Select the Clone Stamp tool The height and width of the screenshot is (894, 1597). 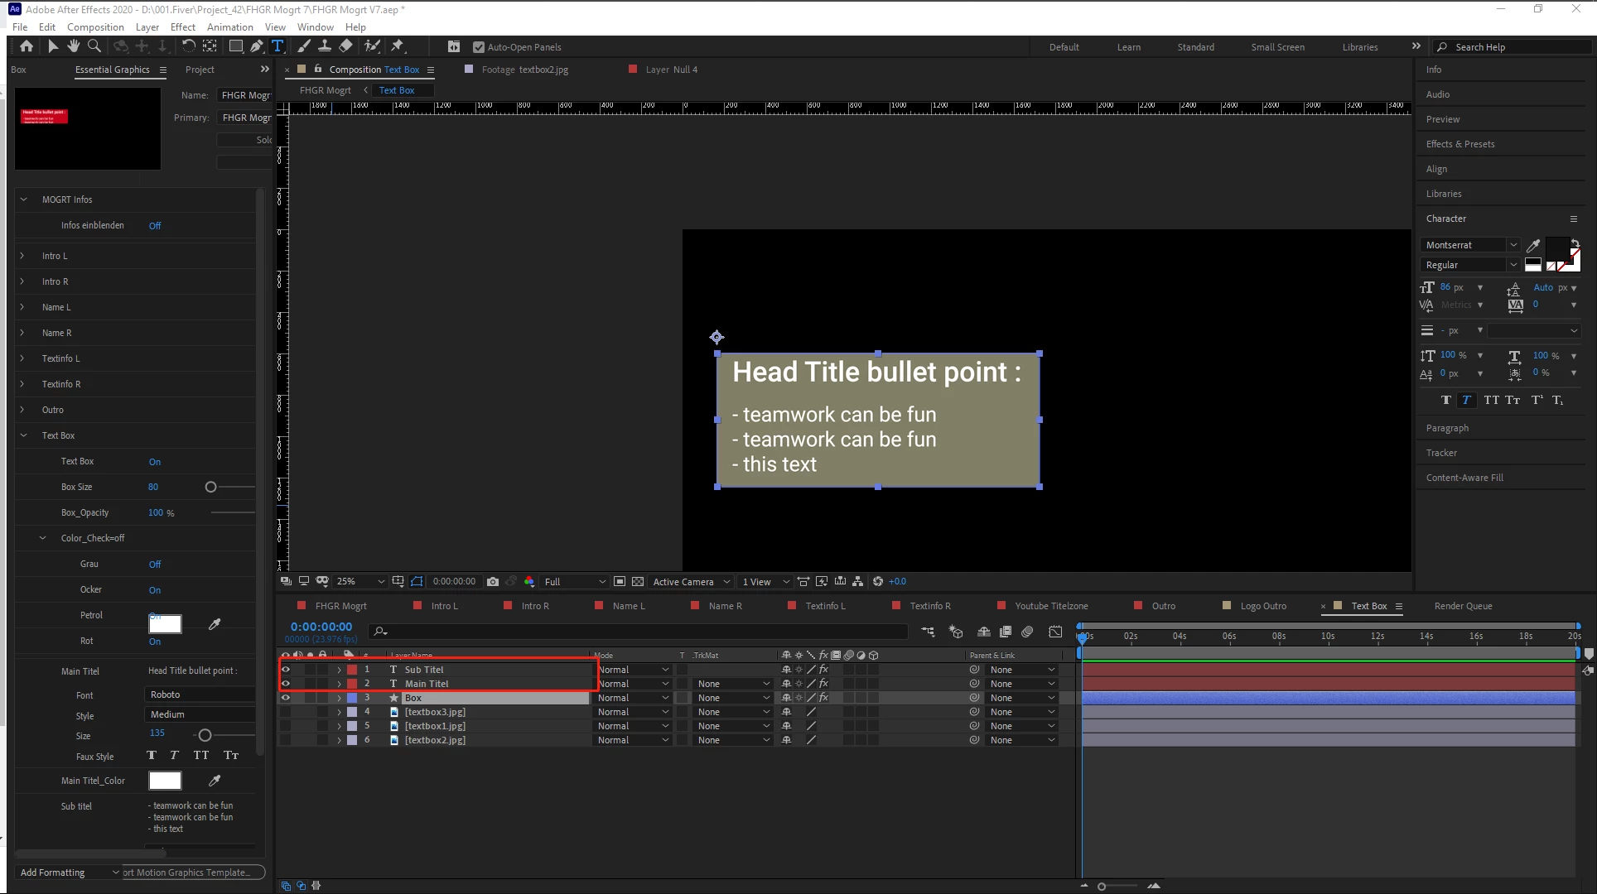[325, 46]
